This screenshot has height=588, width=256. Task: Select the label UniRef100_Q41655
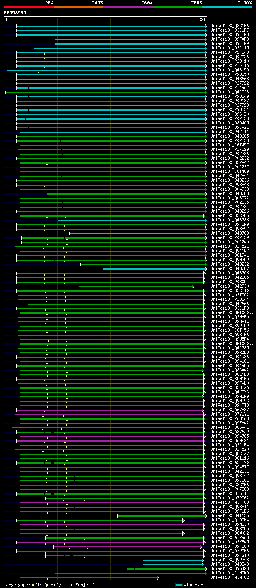point(230,516)
